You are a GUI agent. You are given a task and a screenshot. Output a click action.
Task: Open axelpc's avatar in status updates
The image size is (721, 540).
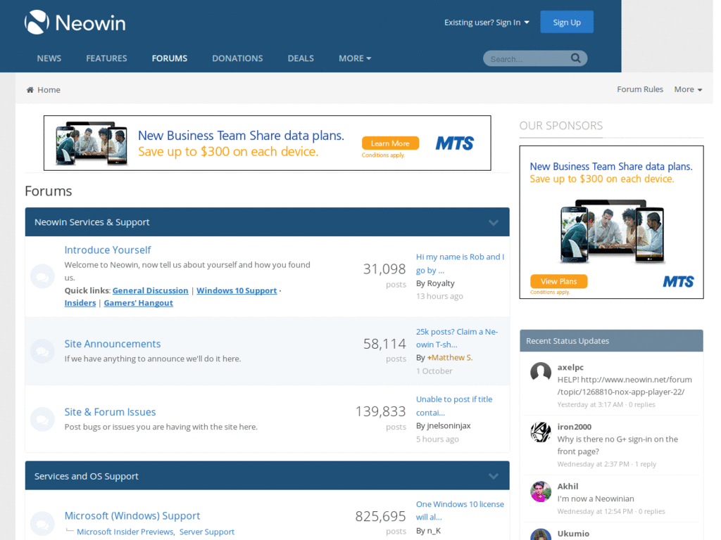[x=541, y=372]
